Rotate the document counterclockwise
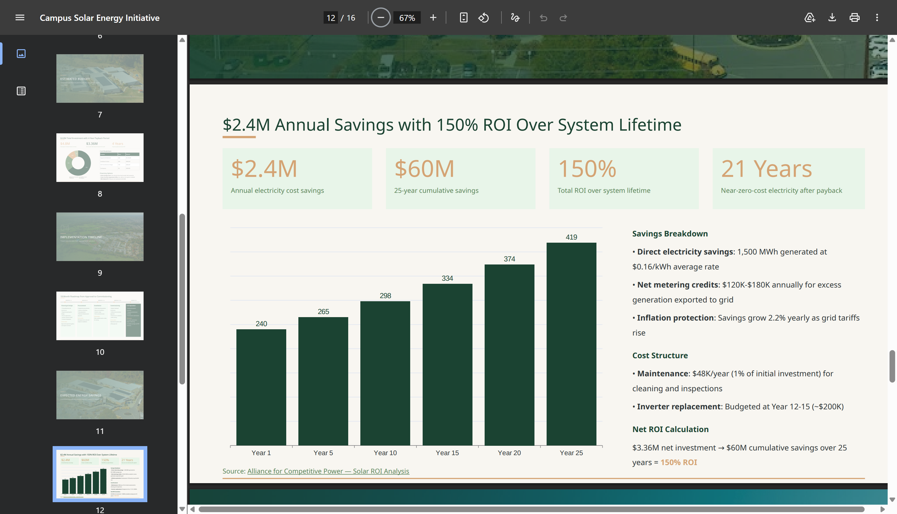 [483, 18]
